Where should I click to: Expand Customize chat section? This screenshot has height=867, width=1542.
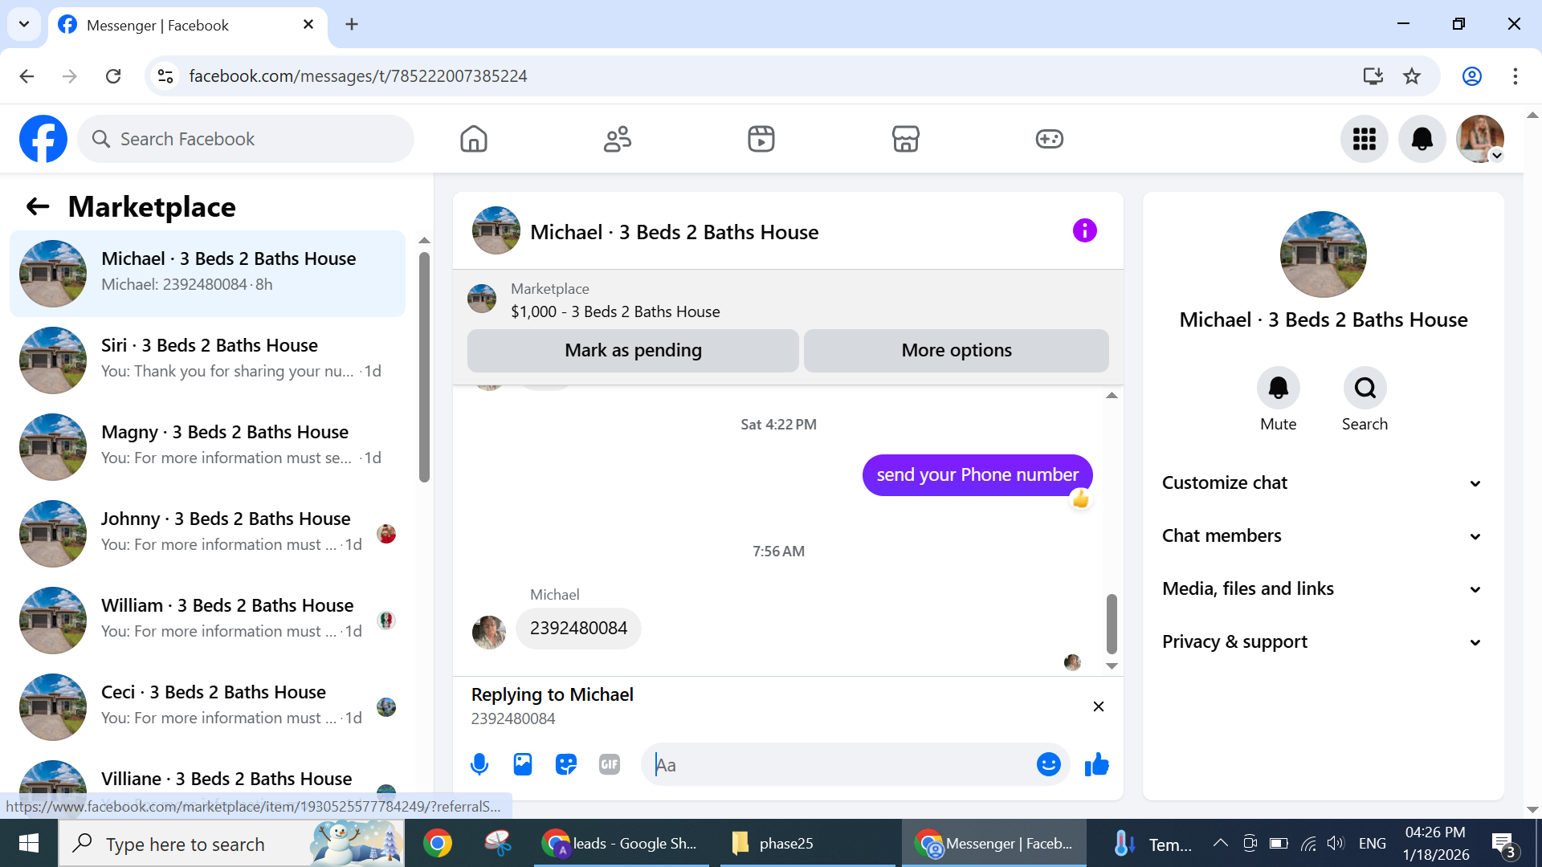[x=1322, y=482]
